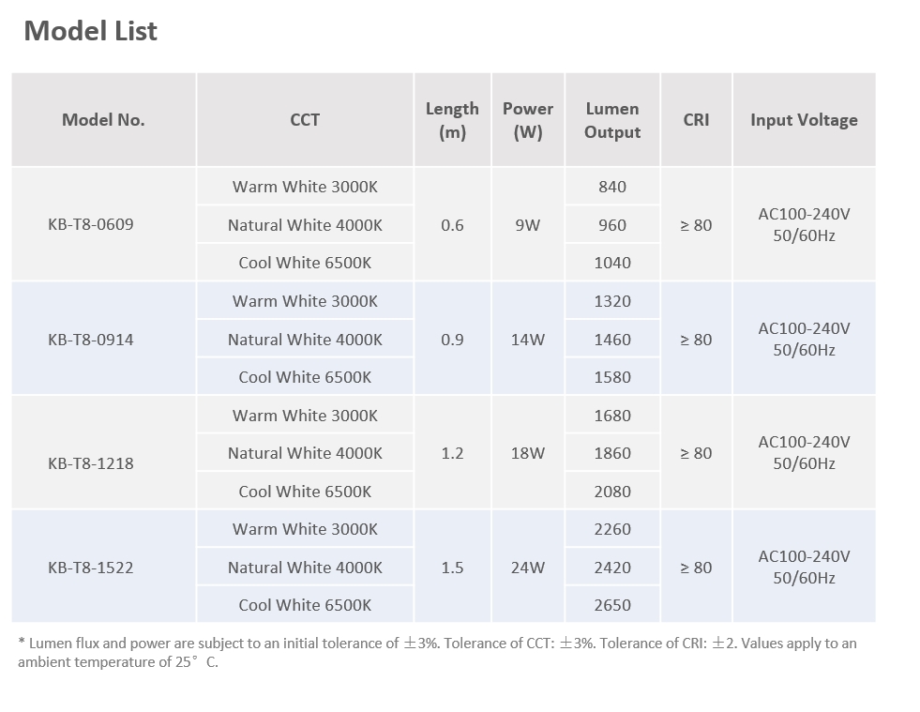Select model number "KB-T8-0914"
This screenshot has width=920, height=712.
click(x=91, y=340)
